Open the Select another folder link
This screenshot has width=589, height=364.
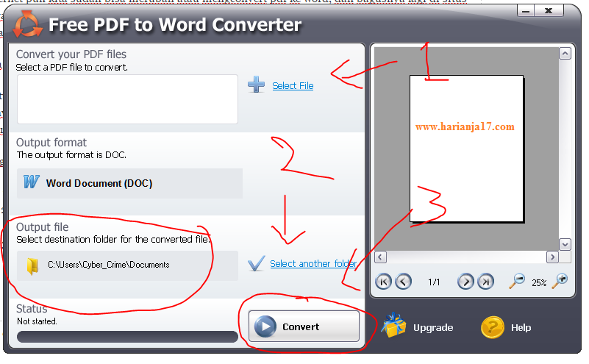click(x=313, y=264)
